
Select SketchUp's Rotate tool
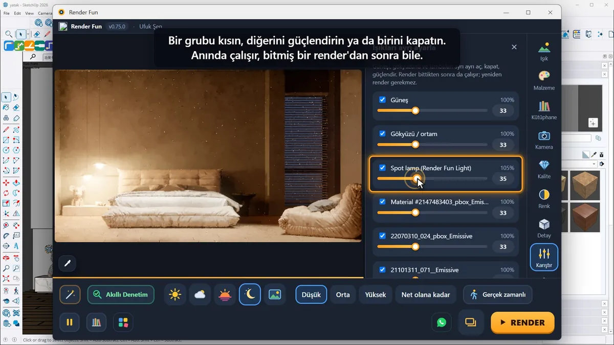(x=6, y=193)
